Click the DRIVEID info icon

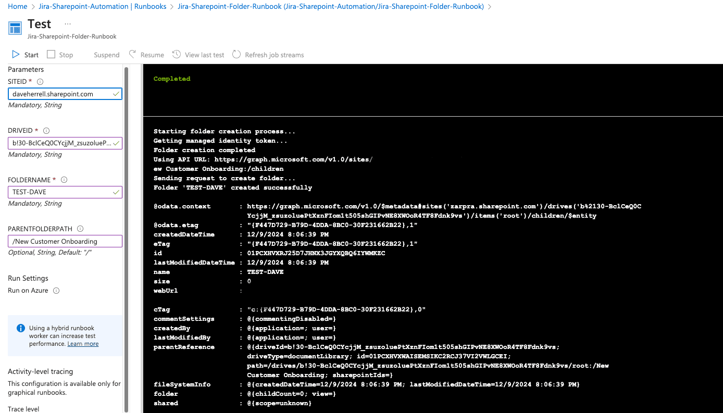pyautogui.click(x=46, y=131)
